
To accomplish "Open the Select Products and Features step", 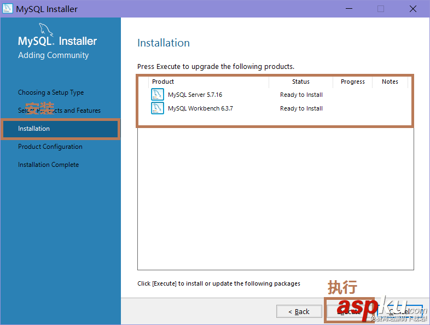I will (x=59, y=111).
